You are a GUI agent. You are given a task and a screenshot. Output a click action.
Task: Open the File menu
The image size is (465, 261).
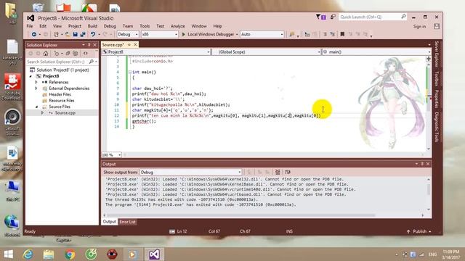pyautogui.click(x=30, y=26)
